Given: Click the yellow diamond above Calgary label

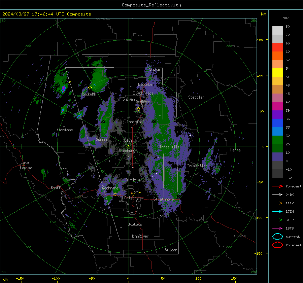Looking at the screenshot, I should point(133,194).
